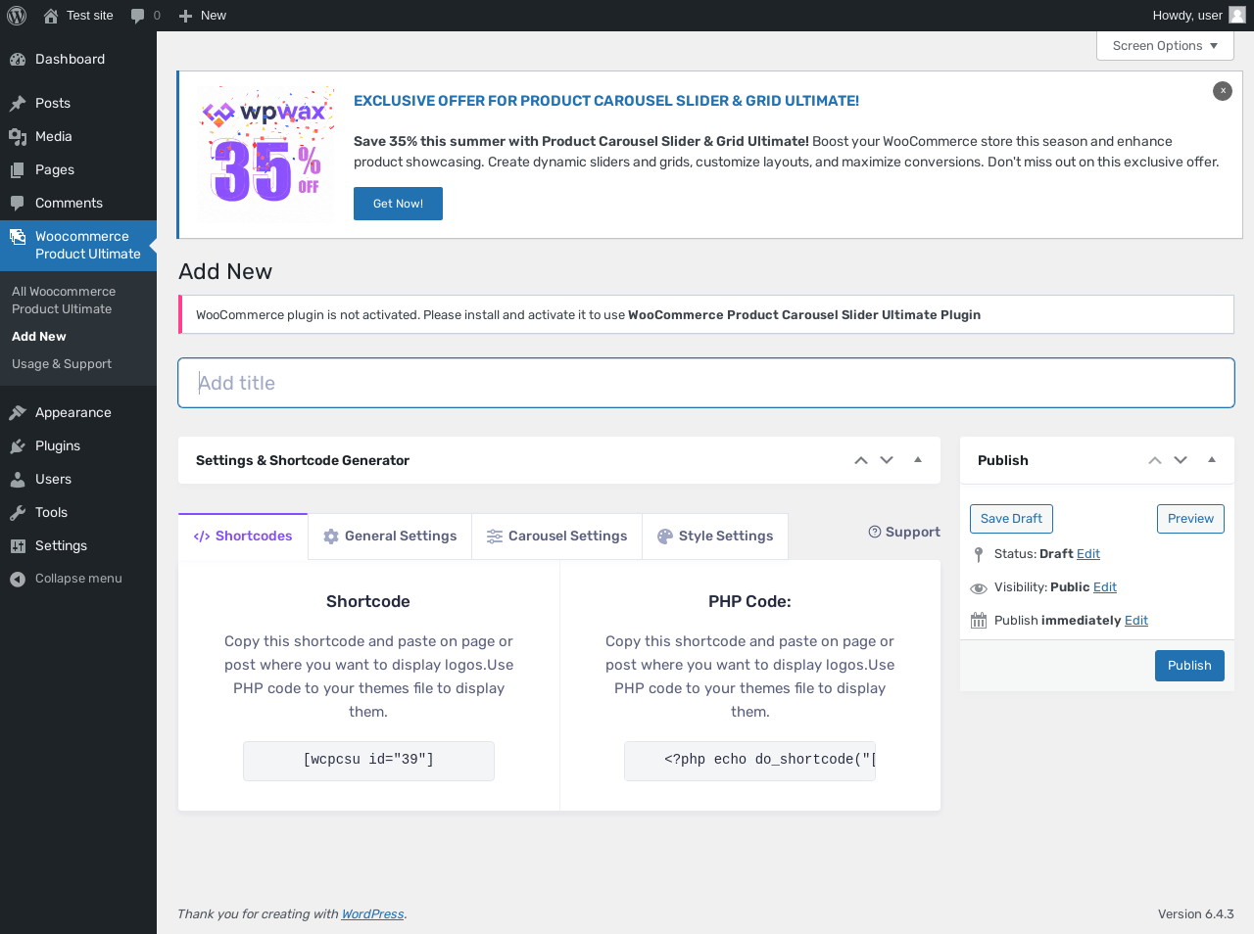Click the wpWax 35% off image
1254x934 pixels.
tap(265, 154)
